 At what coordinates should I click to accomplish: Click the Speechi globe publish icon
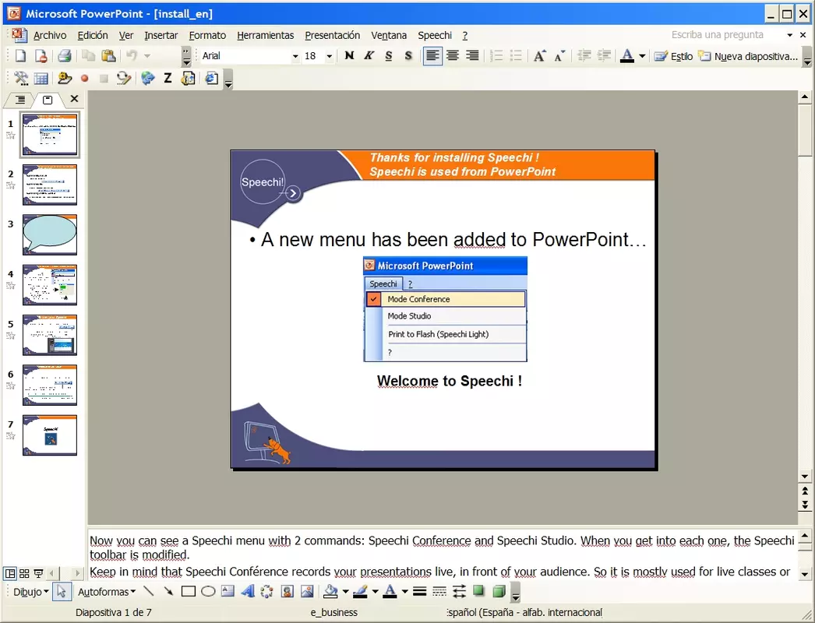tap(148, 79)
